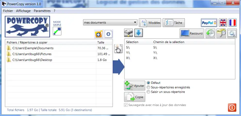Open the Fichier menu
This screenshot has width=241, height=116.
click(x=8, y=11)
